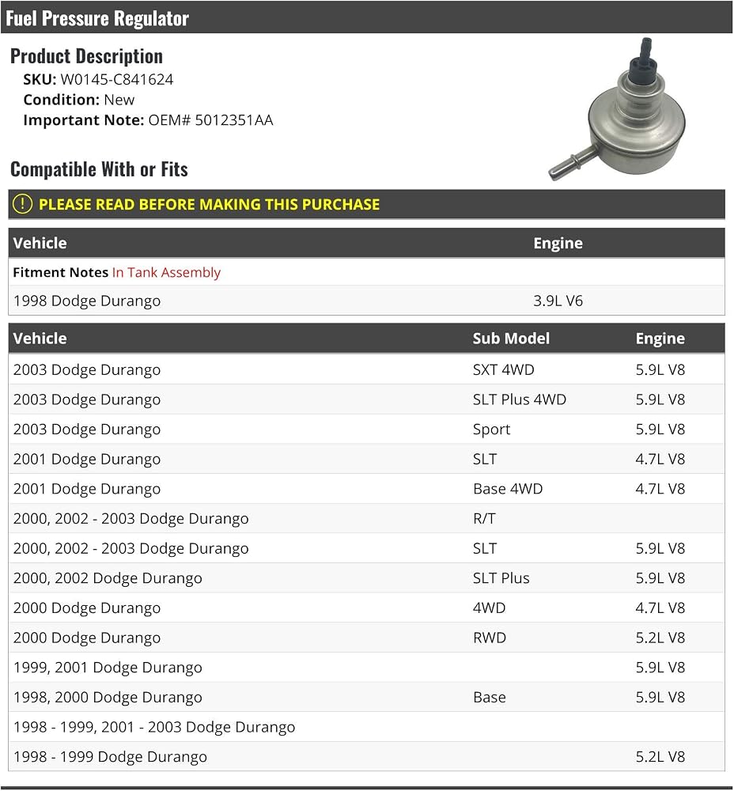Select the 1998, 2000 Durango Base row
The height and width of the screenshot is (791, 734).
tap(367, 697)
